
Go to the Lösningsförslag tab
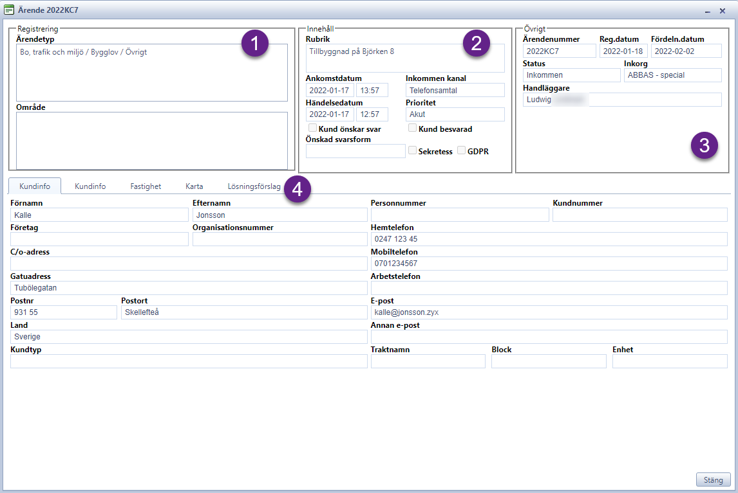(x=254, y=186)
